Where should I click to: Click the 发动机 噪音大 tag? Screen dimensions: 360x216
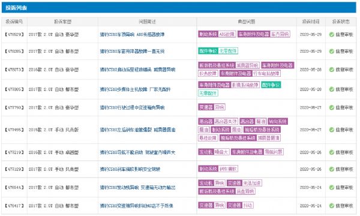214,152
